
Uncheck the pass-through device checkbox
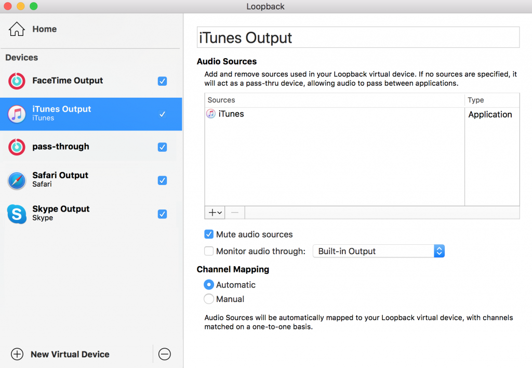click(x=162, y=147)
